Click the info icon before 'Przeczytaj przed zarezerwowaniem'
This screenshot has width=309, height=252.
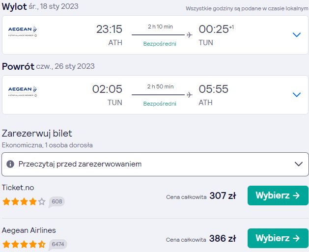[10, 164]
